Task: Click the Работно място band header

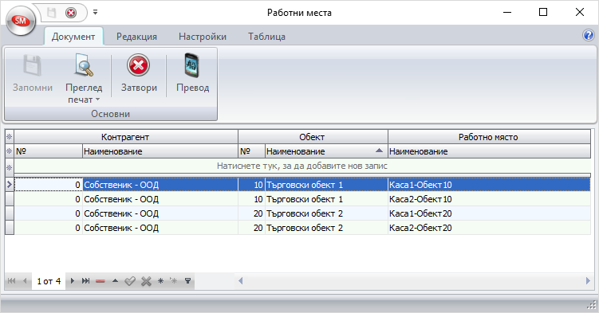Action: click(x=489, y=137)
